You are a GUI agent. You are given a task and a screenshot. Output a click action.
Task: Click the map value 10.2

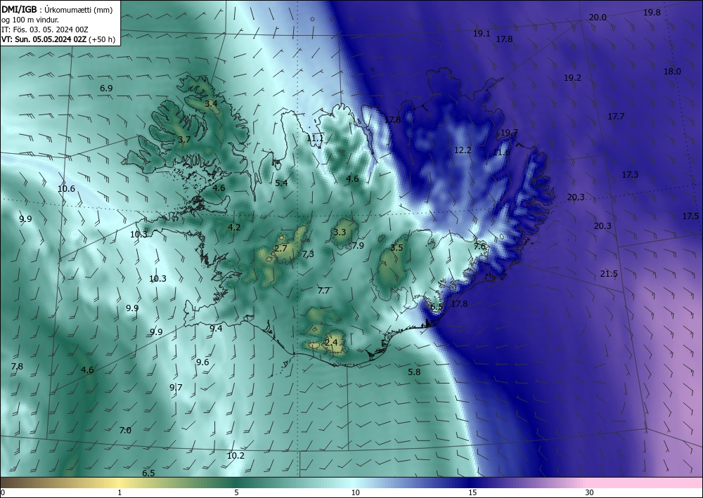tap(236, 455)
